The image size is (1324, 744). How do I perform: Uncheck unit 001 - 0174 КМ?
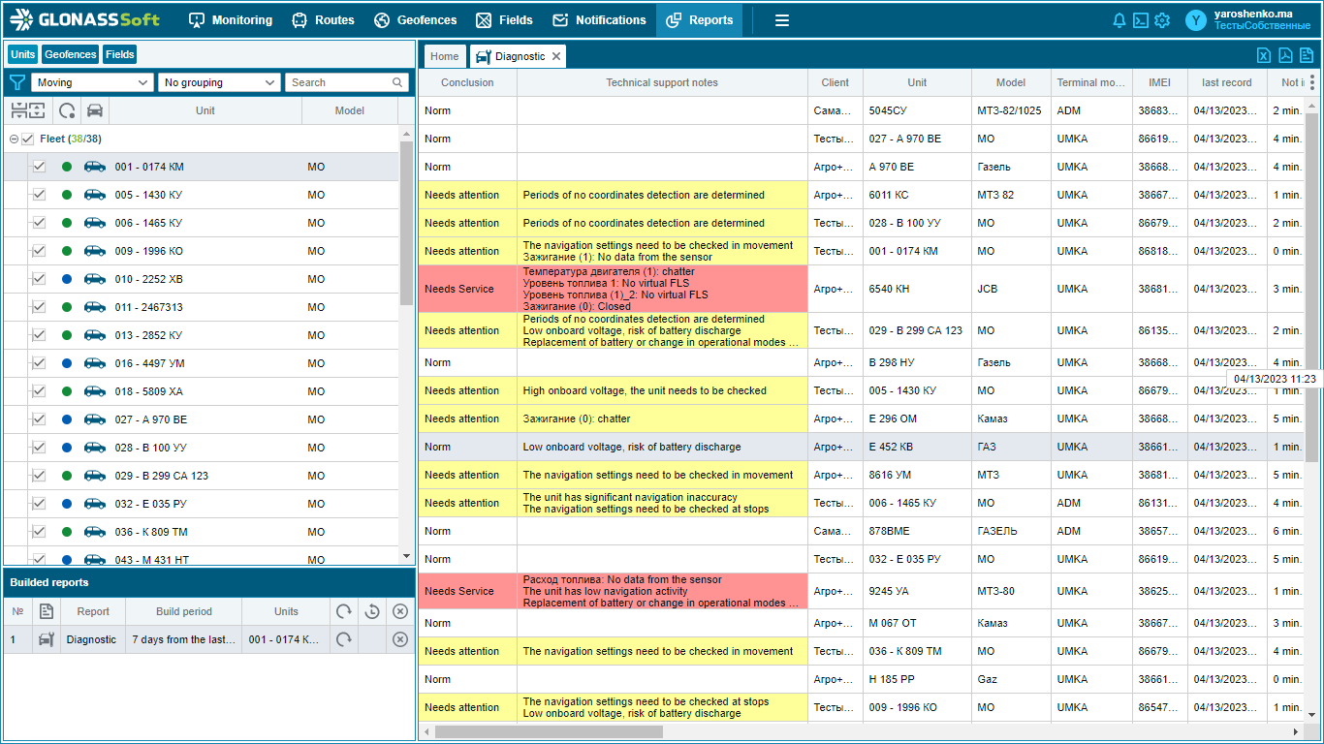(39, 167)
